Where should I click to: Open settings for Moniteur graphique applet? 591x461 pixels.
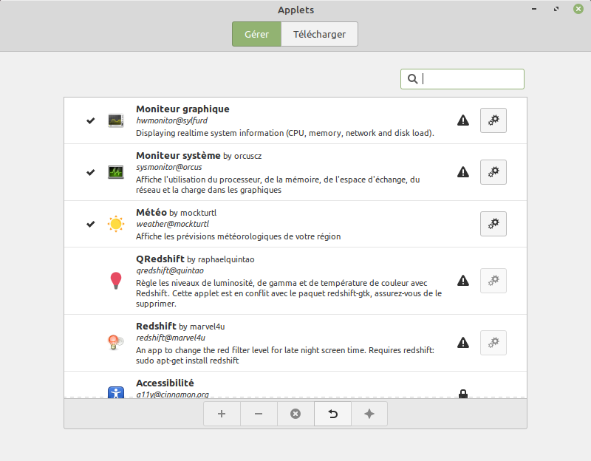pos(493,120)
